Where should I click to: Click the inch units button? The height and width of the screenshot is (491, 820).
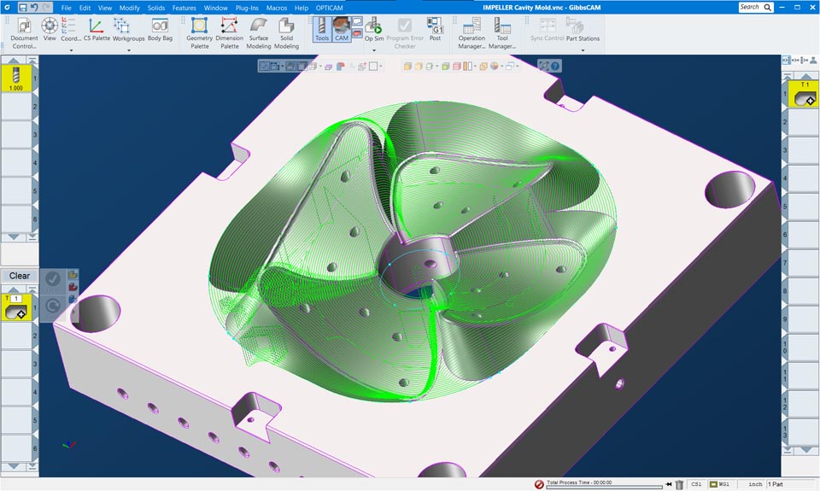click(755, 484)
